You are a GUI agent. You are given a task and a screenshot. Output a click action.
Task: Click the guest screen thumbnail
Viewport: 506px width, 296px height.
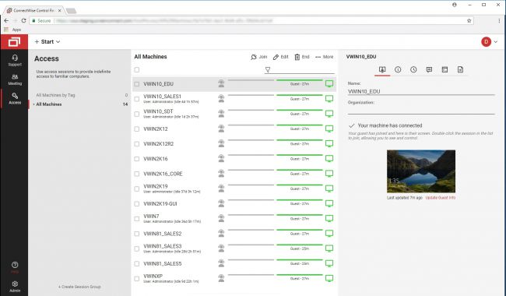click(421, 171)
